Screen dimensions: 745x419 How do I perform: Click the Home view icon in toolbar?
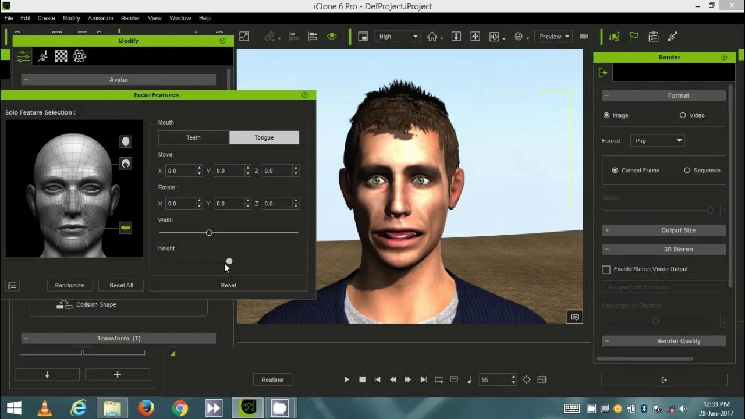pos(432,37)
